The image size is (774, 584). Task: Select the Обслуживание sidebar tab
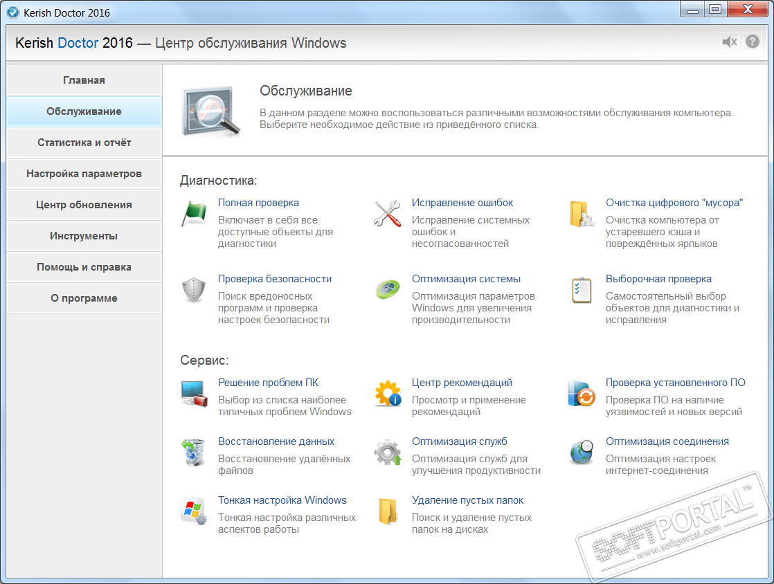(x=84, y=111)
